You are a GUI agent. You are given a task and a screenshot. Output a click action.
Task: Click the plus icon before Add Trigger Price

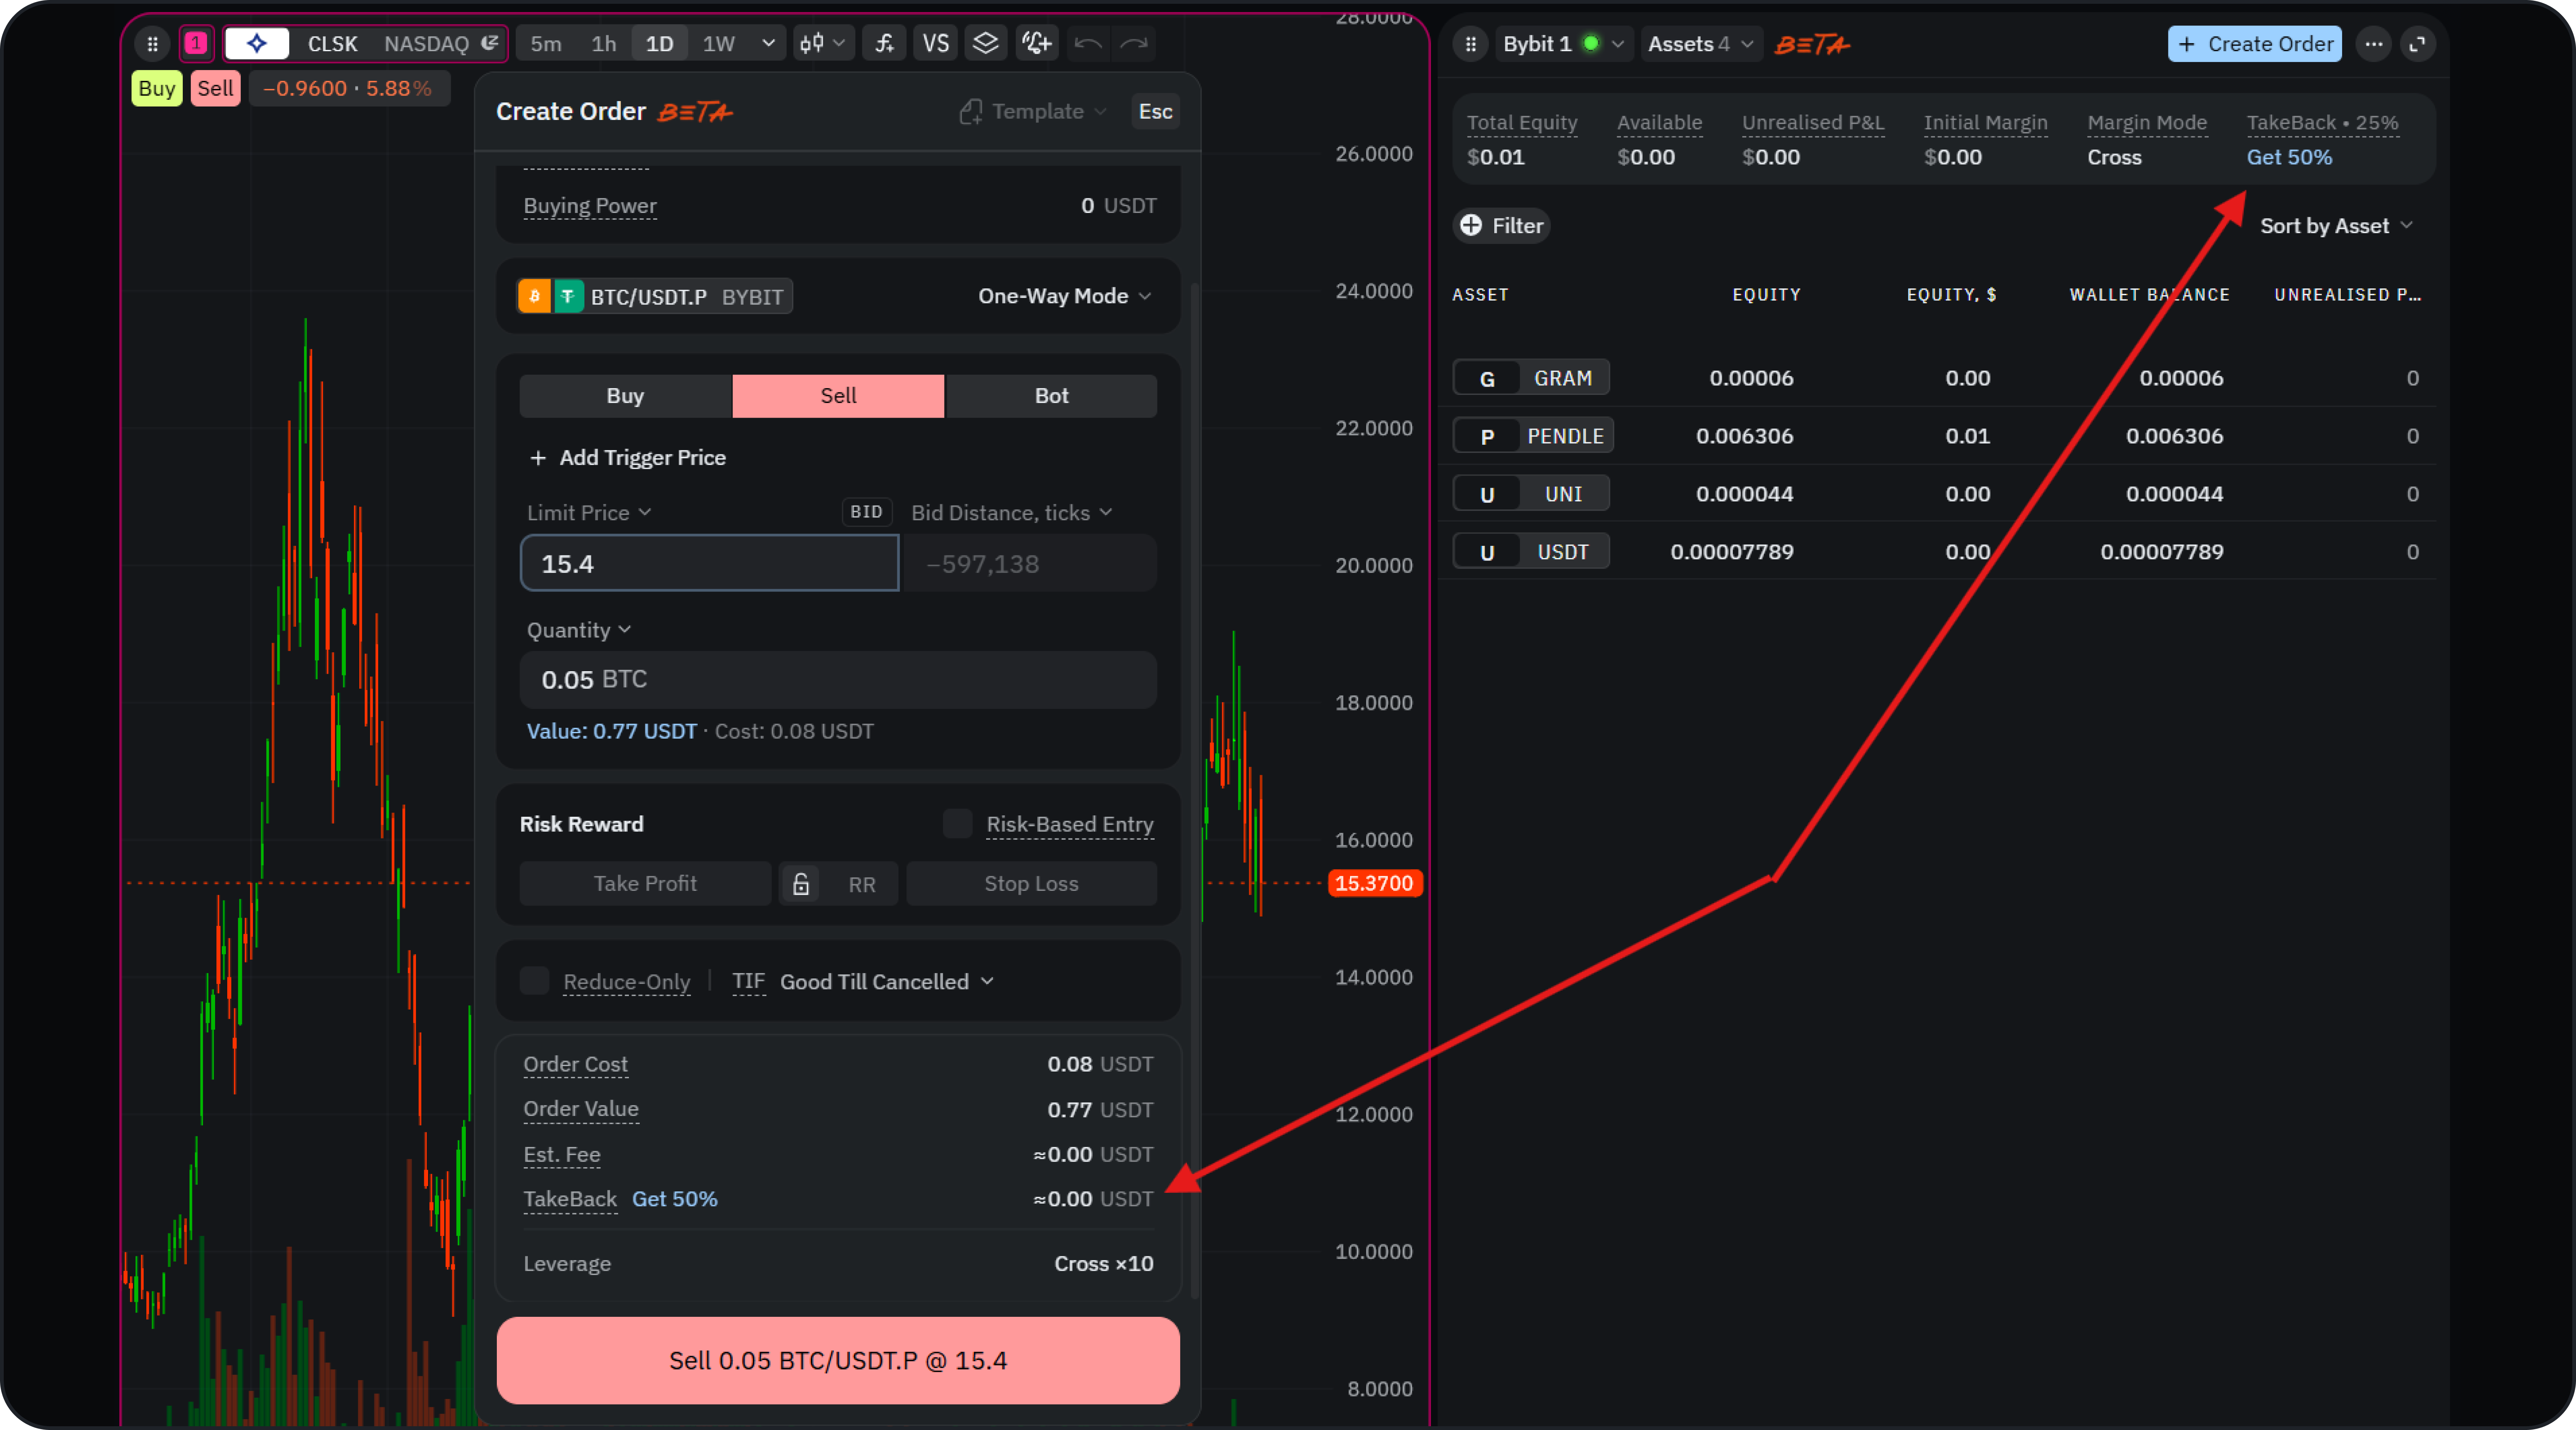coord(538,458)
